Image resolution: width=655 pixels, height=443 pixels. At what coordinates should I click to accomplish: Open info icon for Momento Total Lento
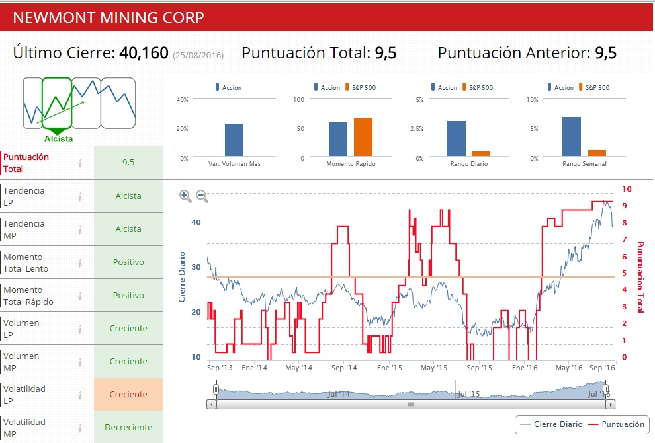pyautogui.click(x=80, y=262)
